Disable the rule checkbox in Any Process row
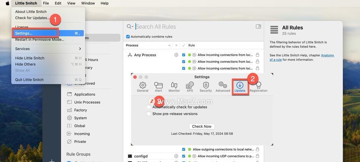The height and width of the screenshot is (162, 360). tap(183, 55)
